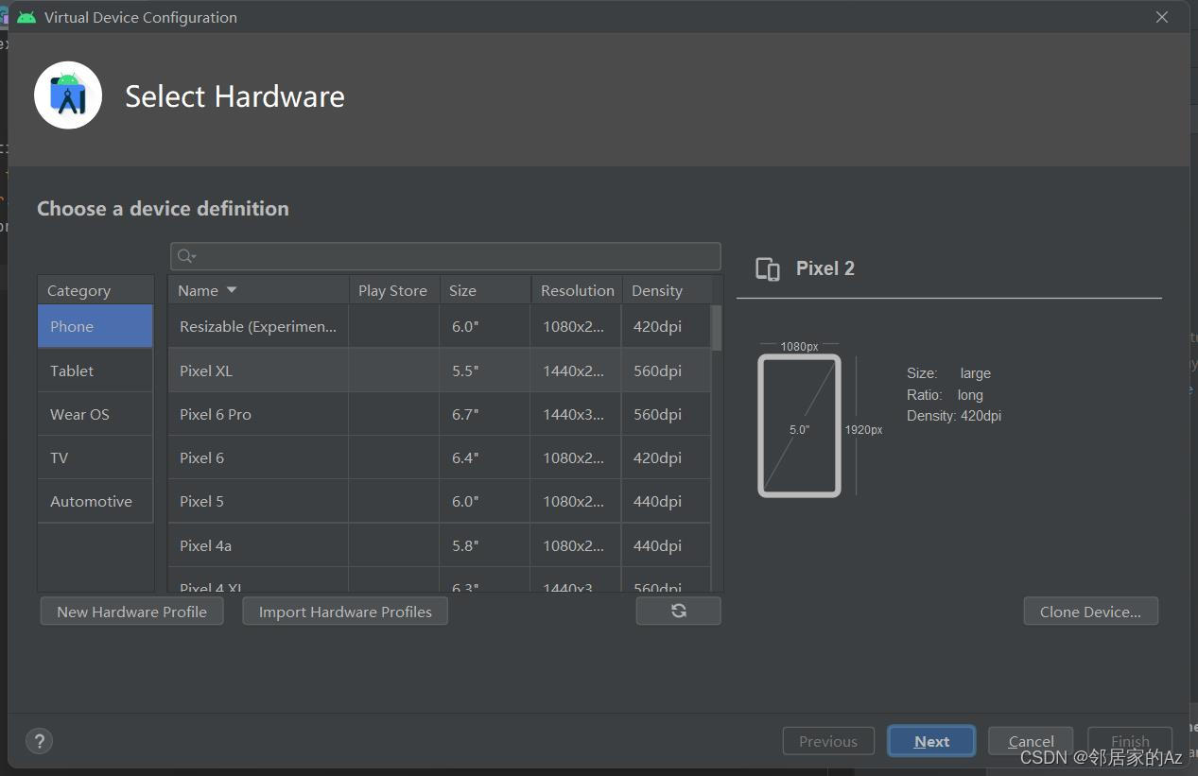The image size is (1198, 776).
Task: Click the Android Studio logo icon
Action: (x=68, y=95)
